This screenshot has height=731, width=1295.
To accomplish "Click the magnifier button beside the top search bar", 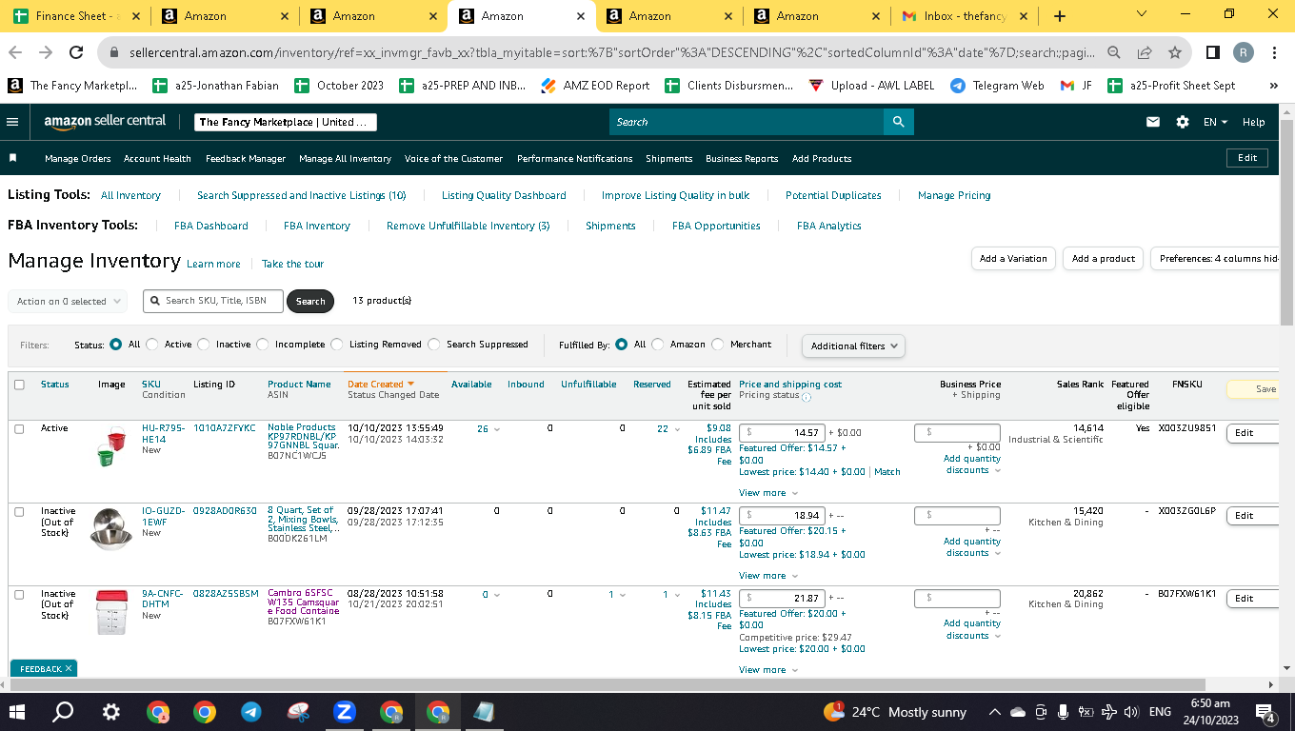I will click(898, 122).
